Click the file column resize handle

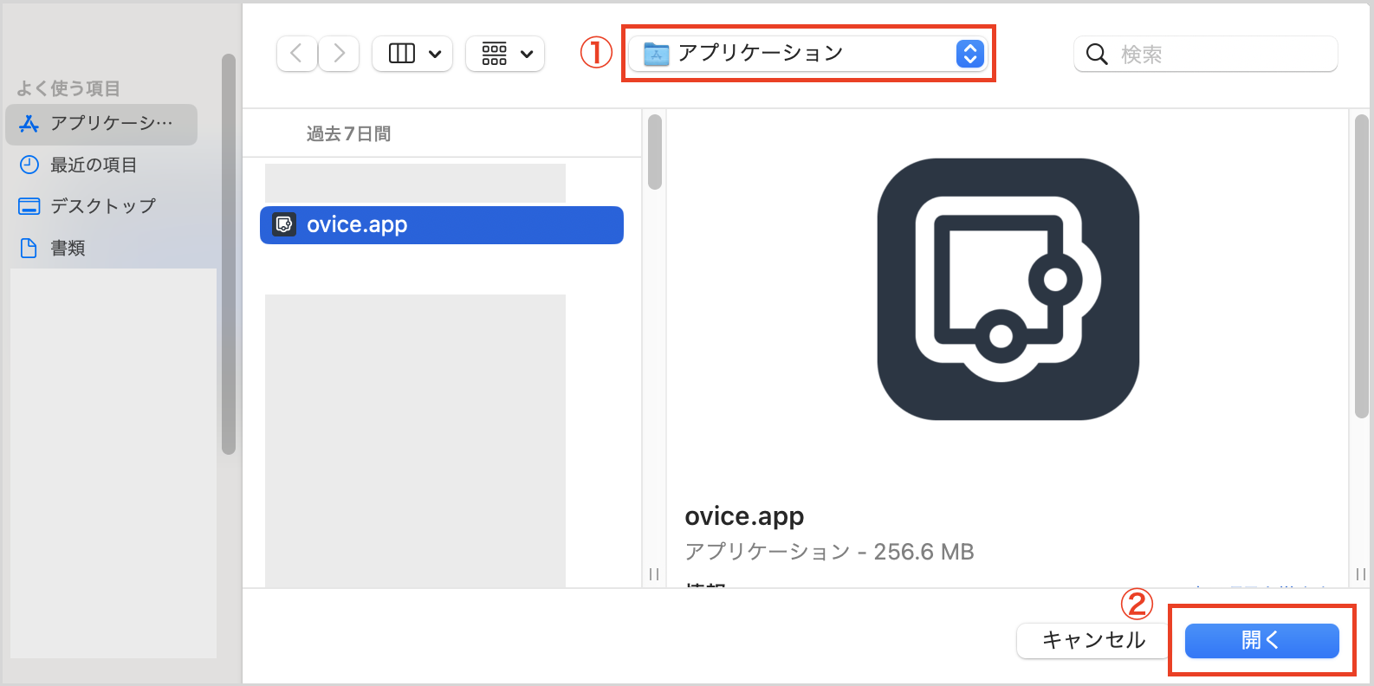point(654,574)
